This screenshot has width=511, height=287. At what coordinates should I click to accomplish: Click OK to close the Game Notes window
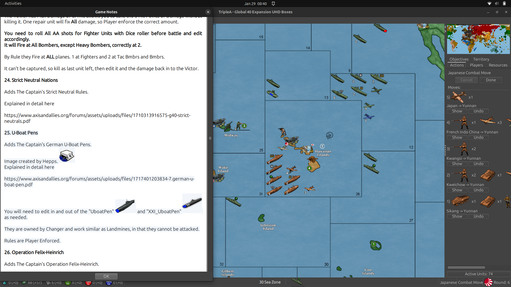coord(106,276)
